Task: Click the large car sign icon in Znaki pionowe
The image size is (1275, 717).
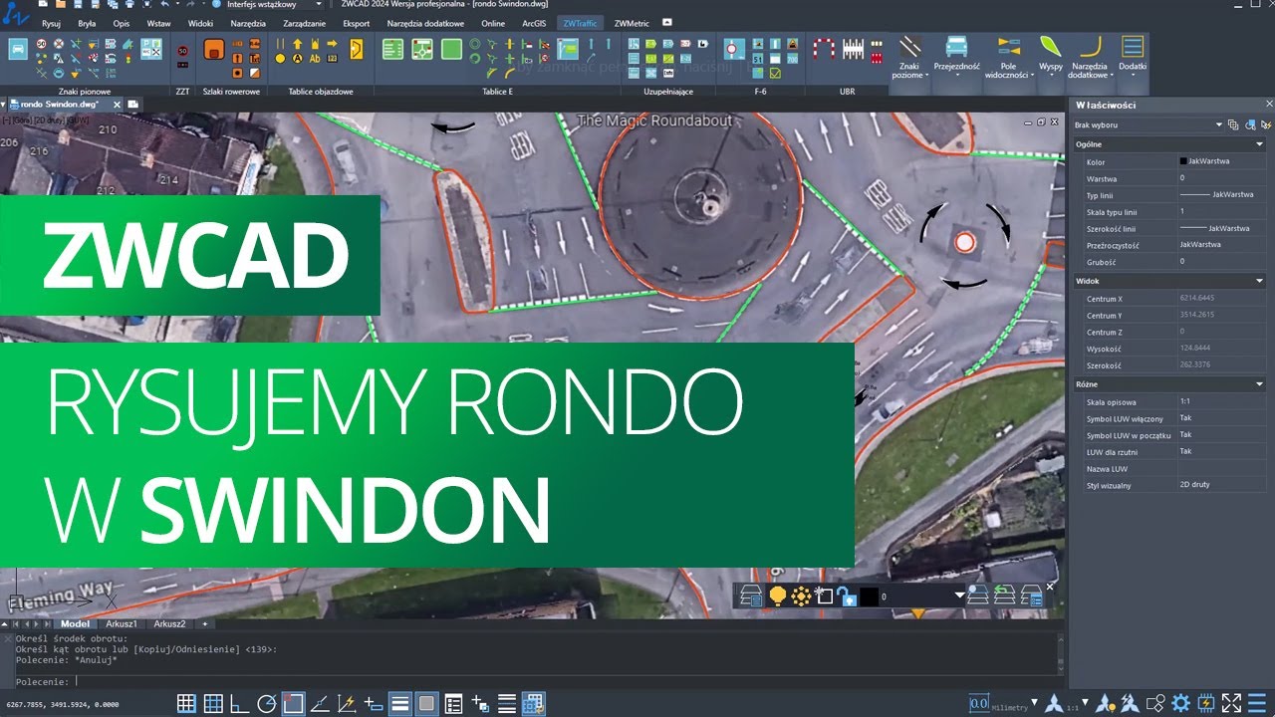Action: pos(18,48)
